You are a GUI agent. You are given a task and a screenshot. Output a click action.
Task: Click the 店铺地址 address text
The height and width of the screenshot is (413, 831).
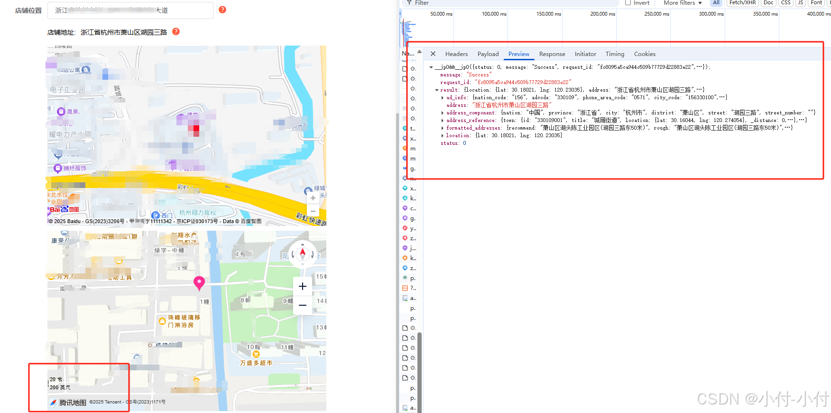(x=124, y=32)
